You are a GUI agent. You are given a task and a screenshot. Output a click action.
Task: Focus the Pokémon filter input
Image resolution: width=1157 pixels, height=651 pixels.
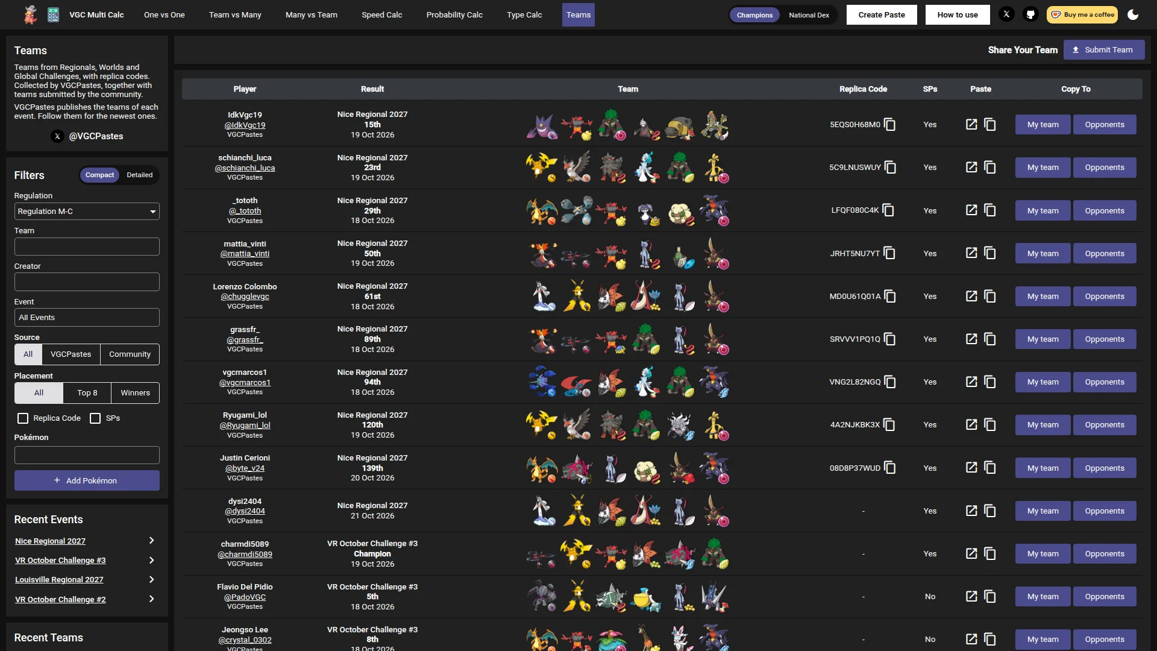(87, 455)
